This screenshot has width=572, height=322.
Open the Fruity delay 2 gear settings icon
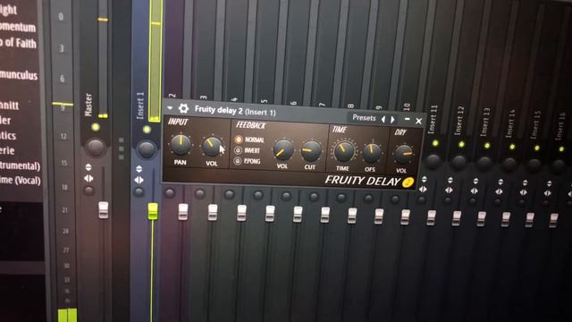tap(183, 108)
